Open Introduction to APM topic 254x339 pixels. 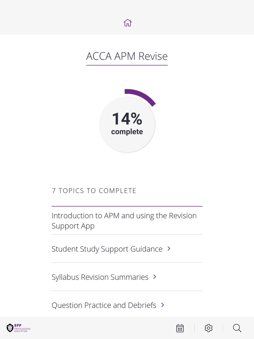[127, 221]
